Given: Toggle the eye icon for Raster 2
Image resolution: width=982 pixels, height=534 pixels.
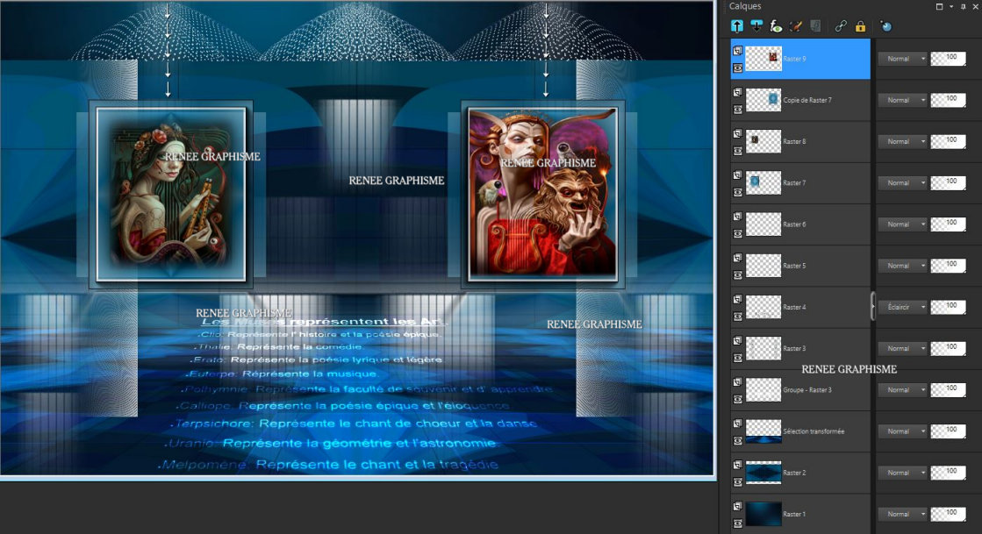Looking at the screenshot, I should pos(738,481).
